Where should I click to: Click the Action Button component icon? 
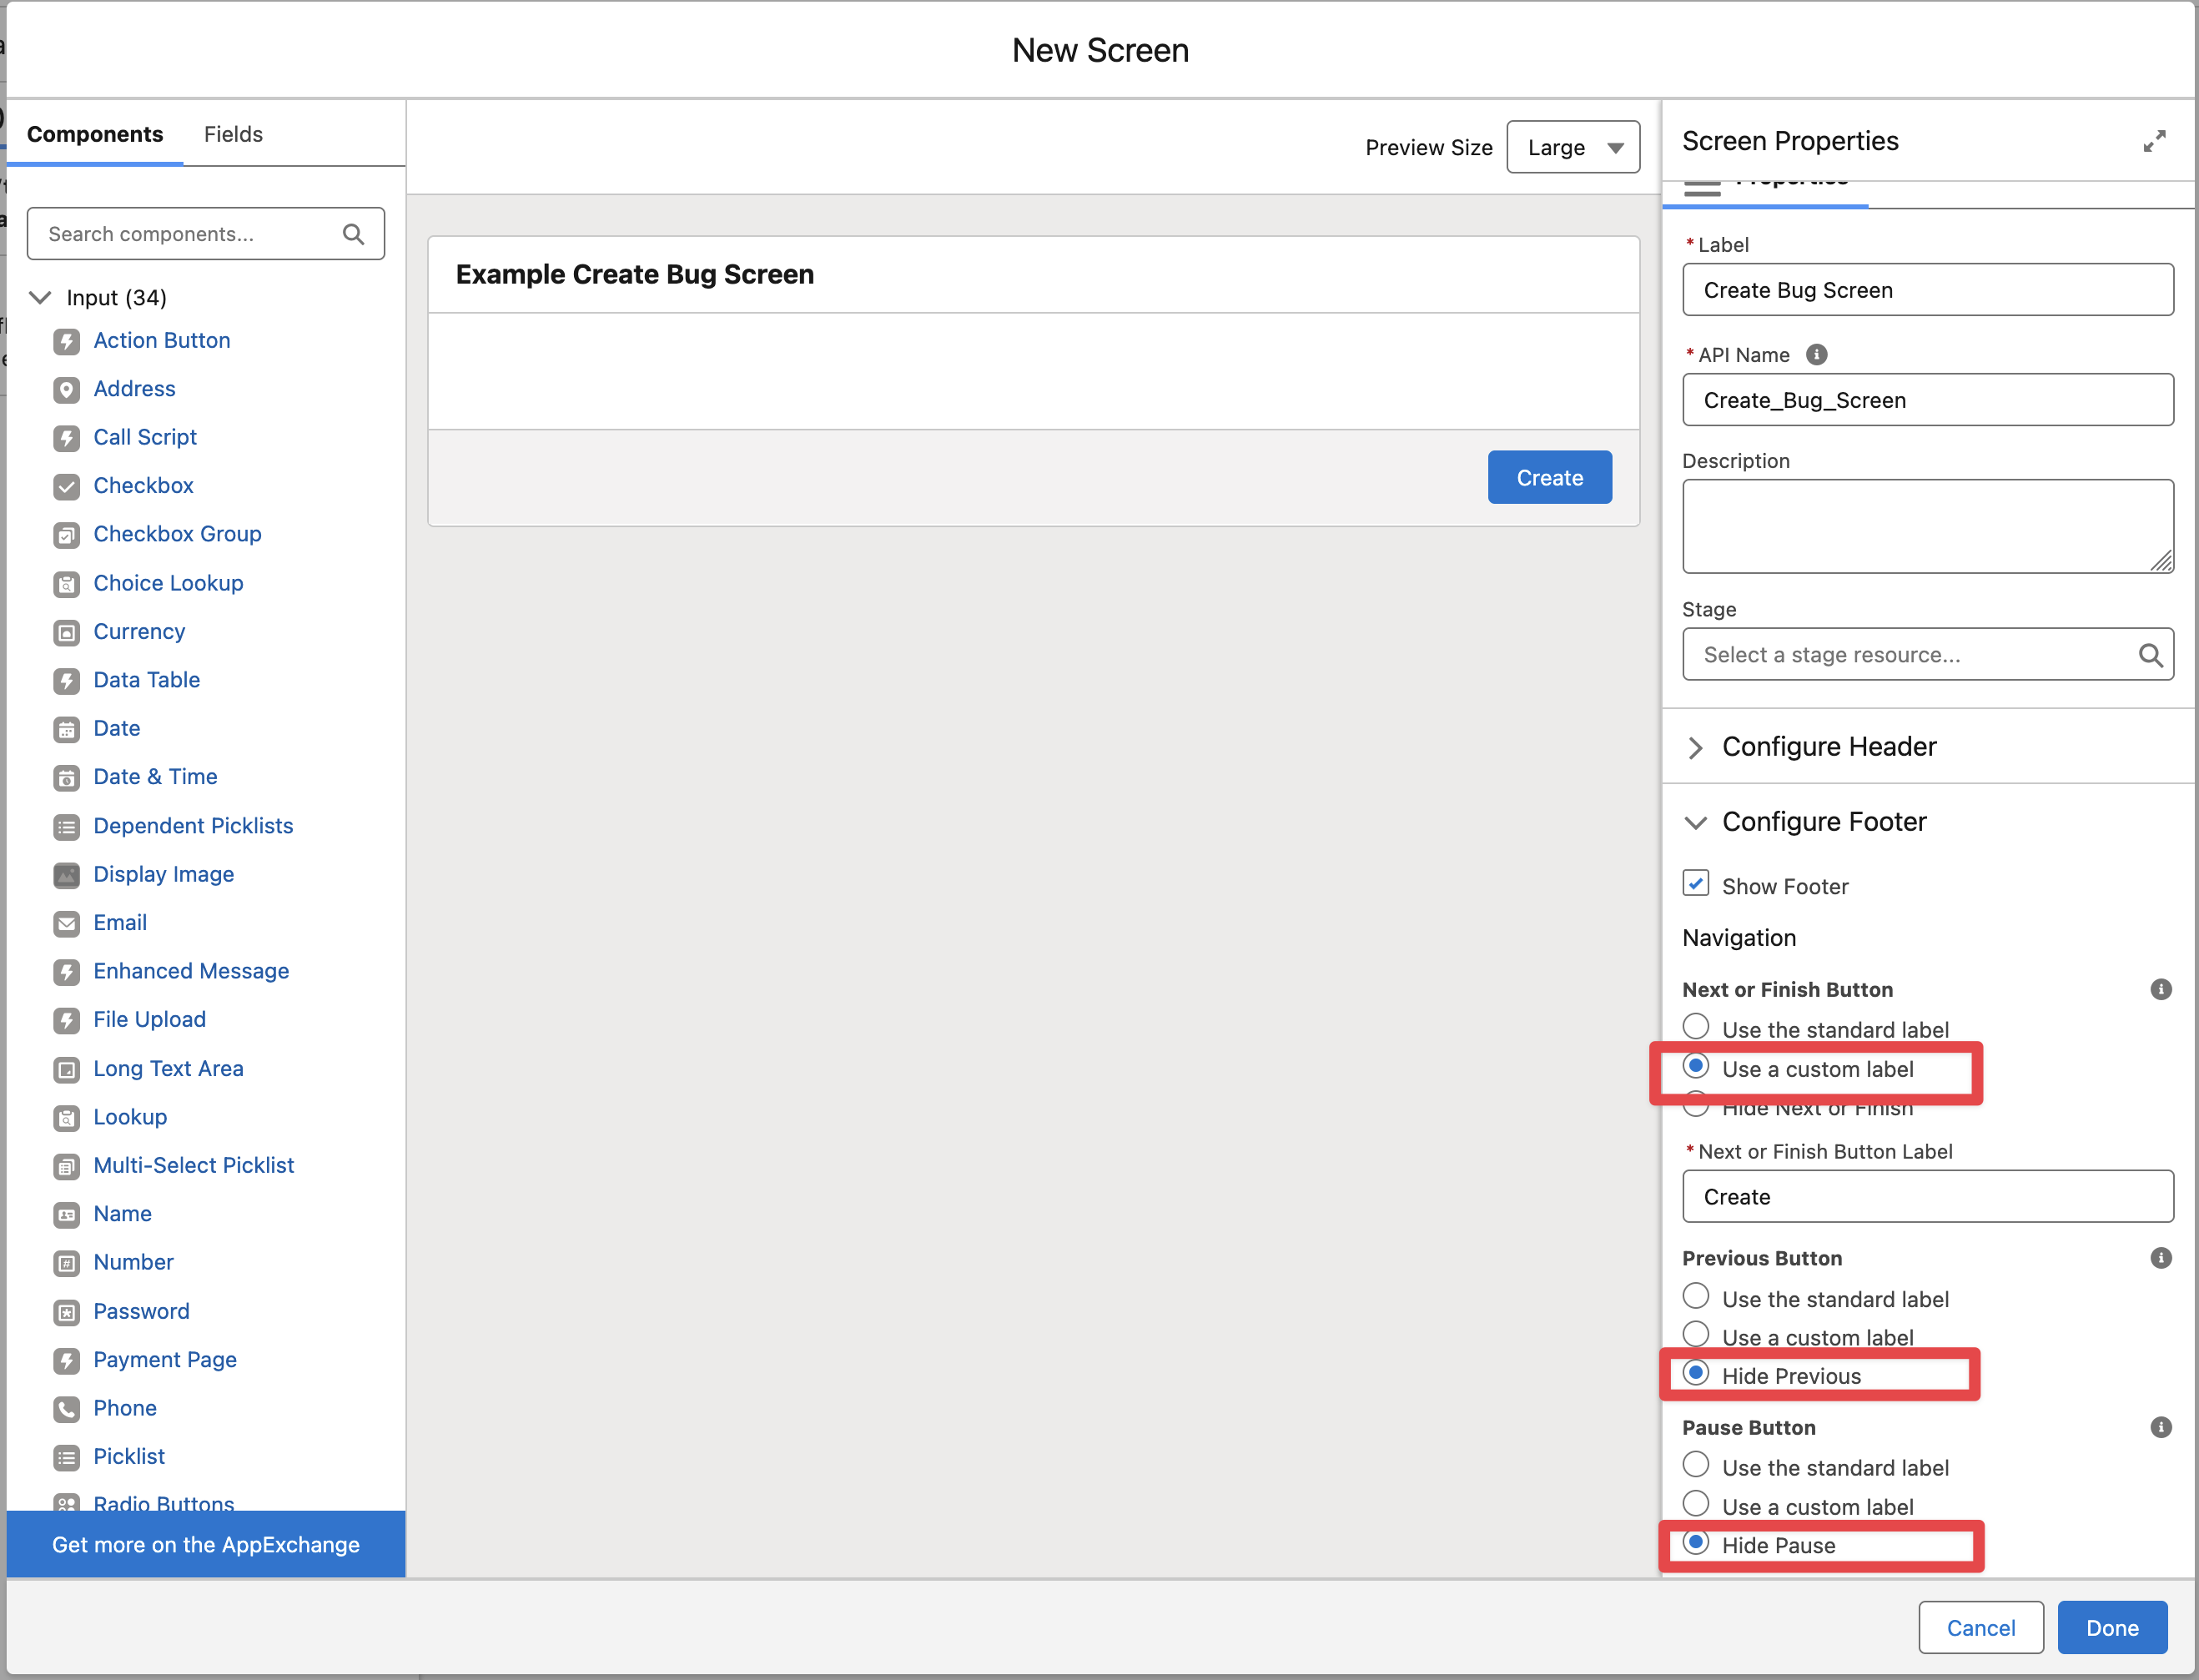pyautogui.click(x=66, y=342)
